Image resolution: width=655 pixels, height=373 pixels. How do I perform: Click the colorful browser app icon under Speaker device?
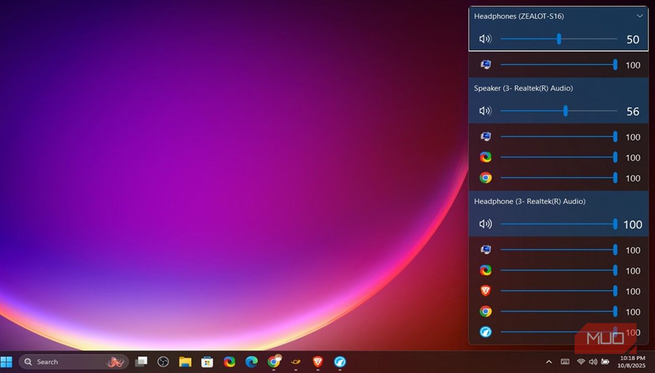[x=486, y=157]
